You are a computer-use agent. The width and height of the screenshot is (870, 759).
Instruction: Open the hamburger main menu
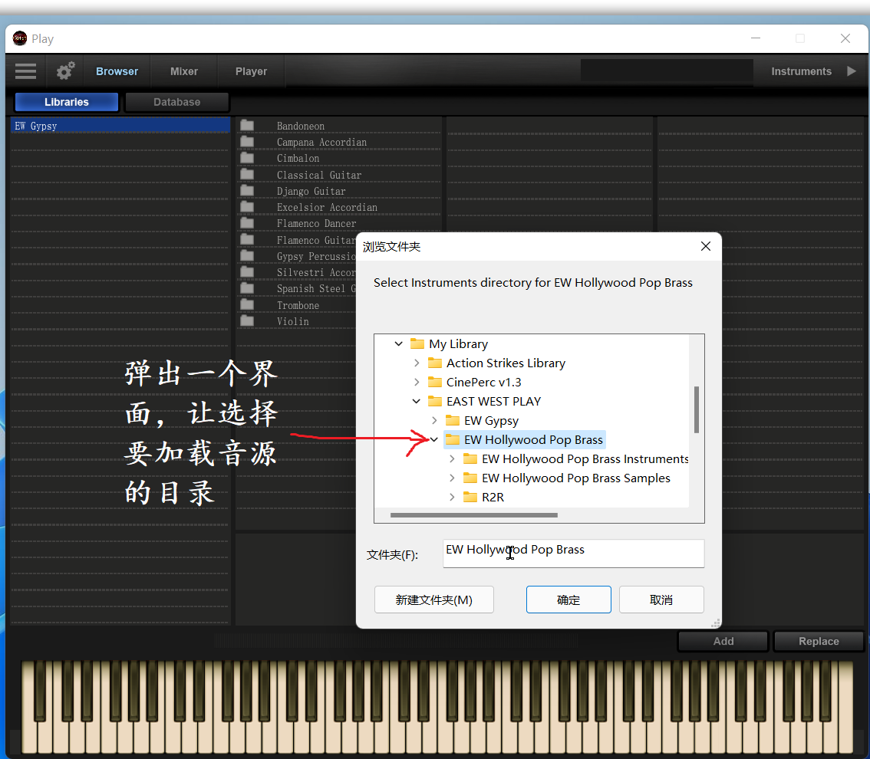(25, 71)
